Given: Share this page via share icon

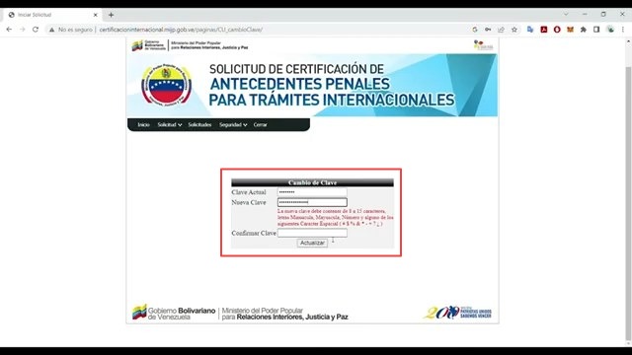Looking at the screenshot, I should [501, 30].
